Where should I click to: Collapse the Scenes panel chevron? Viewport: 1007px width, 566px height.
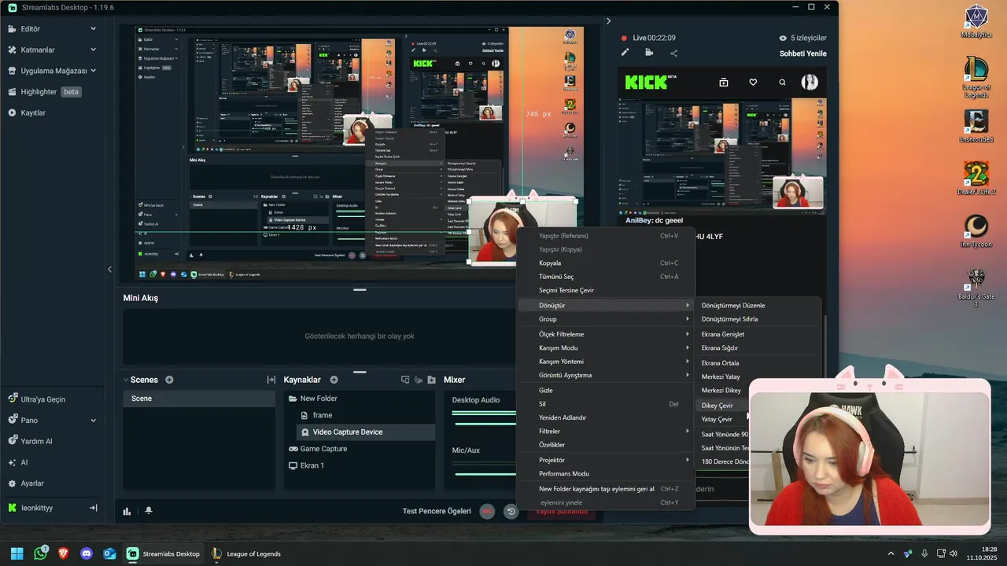[126, 380]
